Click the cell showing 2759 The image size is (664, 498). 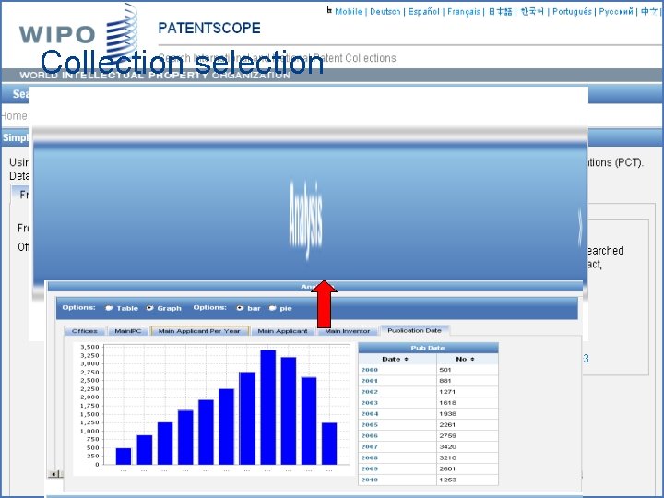(467, 435)
